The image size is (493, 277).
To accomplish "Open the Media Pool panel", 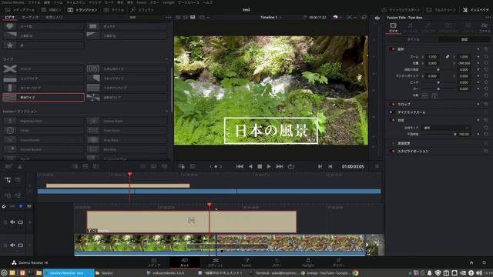I will tap(20, 10).
